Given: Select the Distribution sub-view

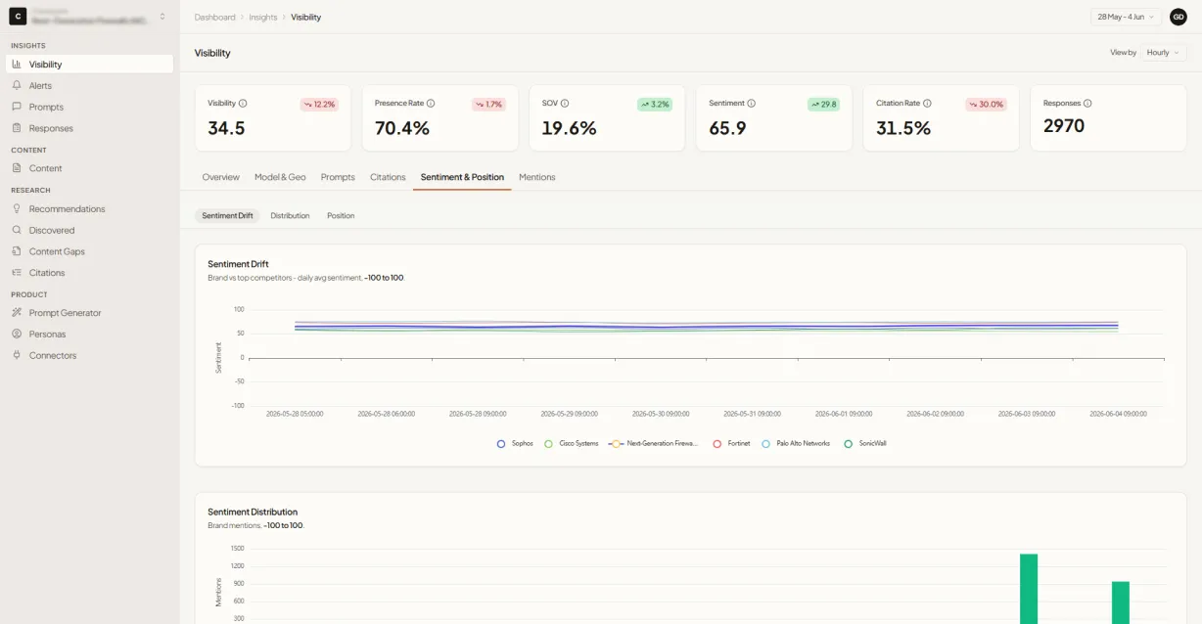Looking at the screenshot, I should pyautogui.click(x=290, y=215).
